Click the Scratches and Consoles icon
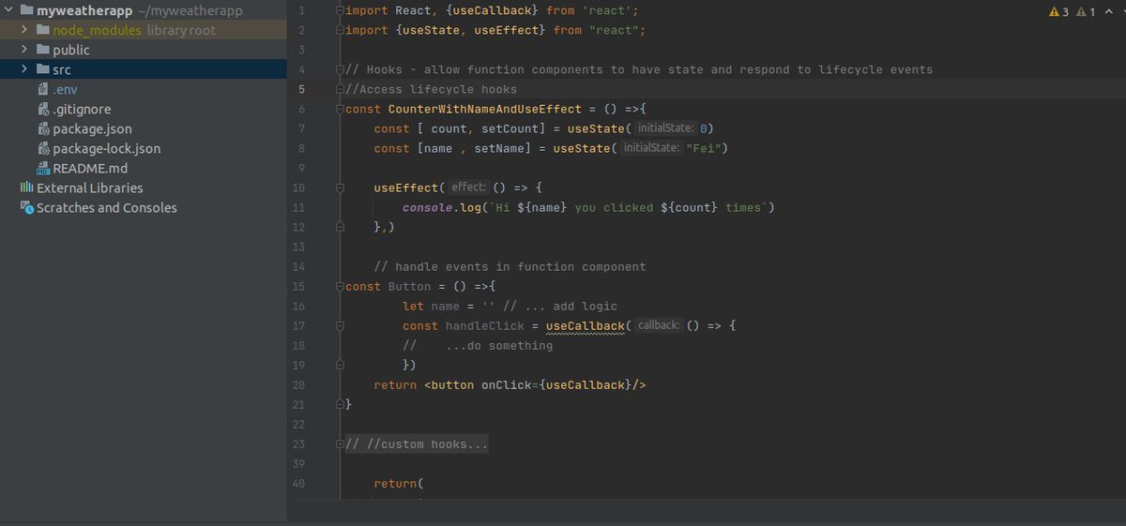 click(x=27, y=207)
